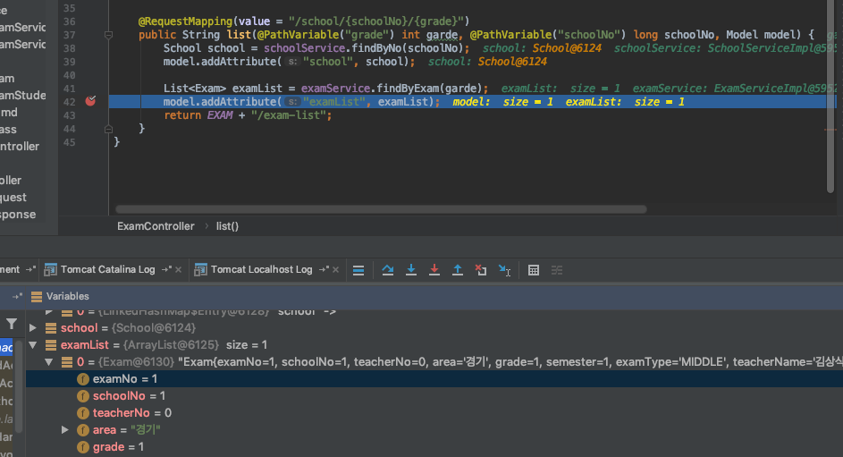Click the stack icon beside school variable
Screen dimensions: 843x457
click(51, 327)
